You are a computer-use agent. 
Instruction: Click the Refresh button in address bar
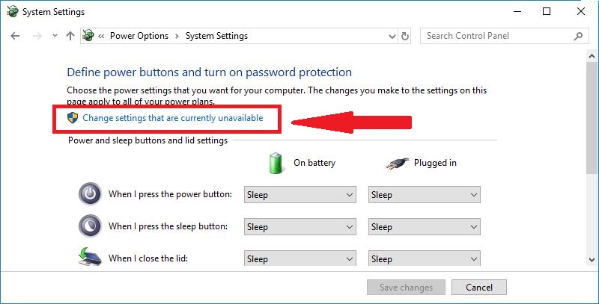pos(405,36)
